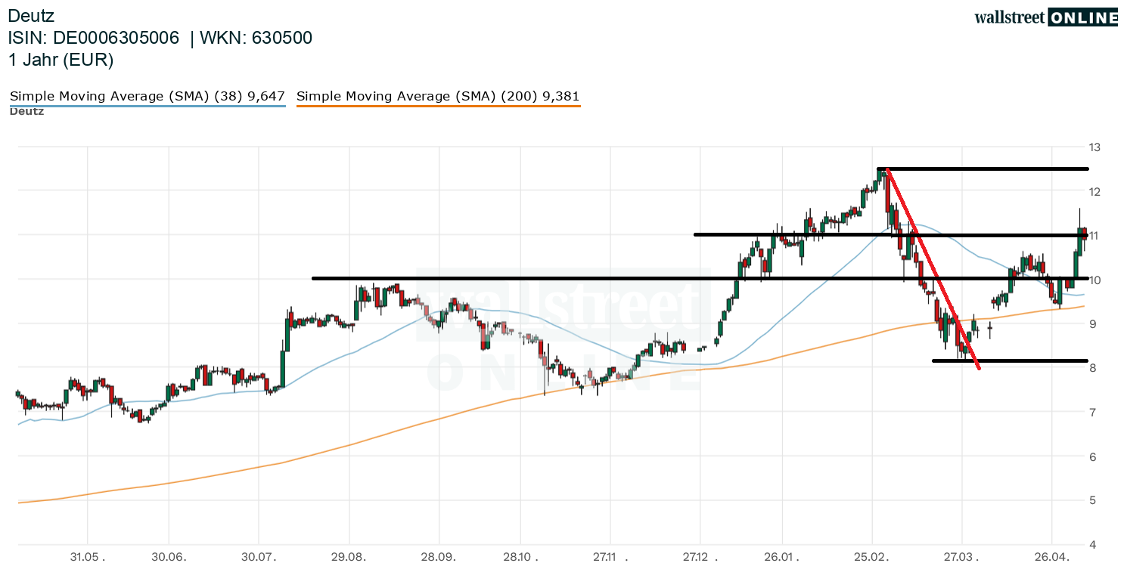Click the 27.11. date axis label
The width and height of the screenshot is (1127, 563).
click(610, 555)
